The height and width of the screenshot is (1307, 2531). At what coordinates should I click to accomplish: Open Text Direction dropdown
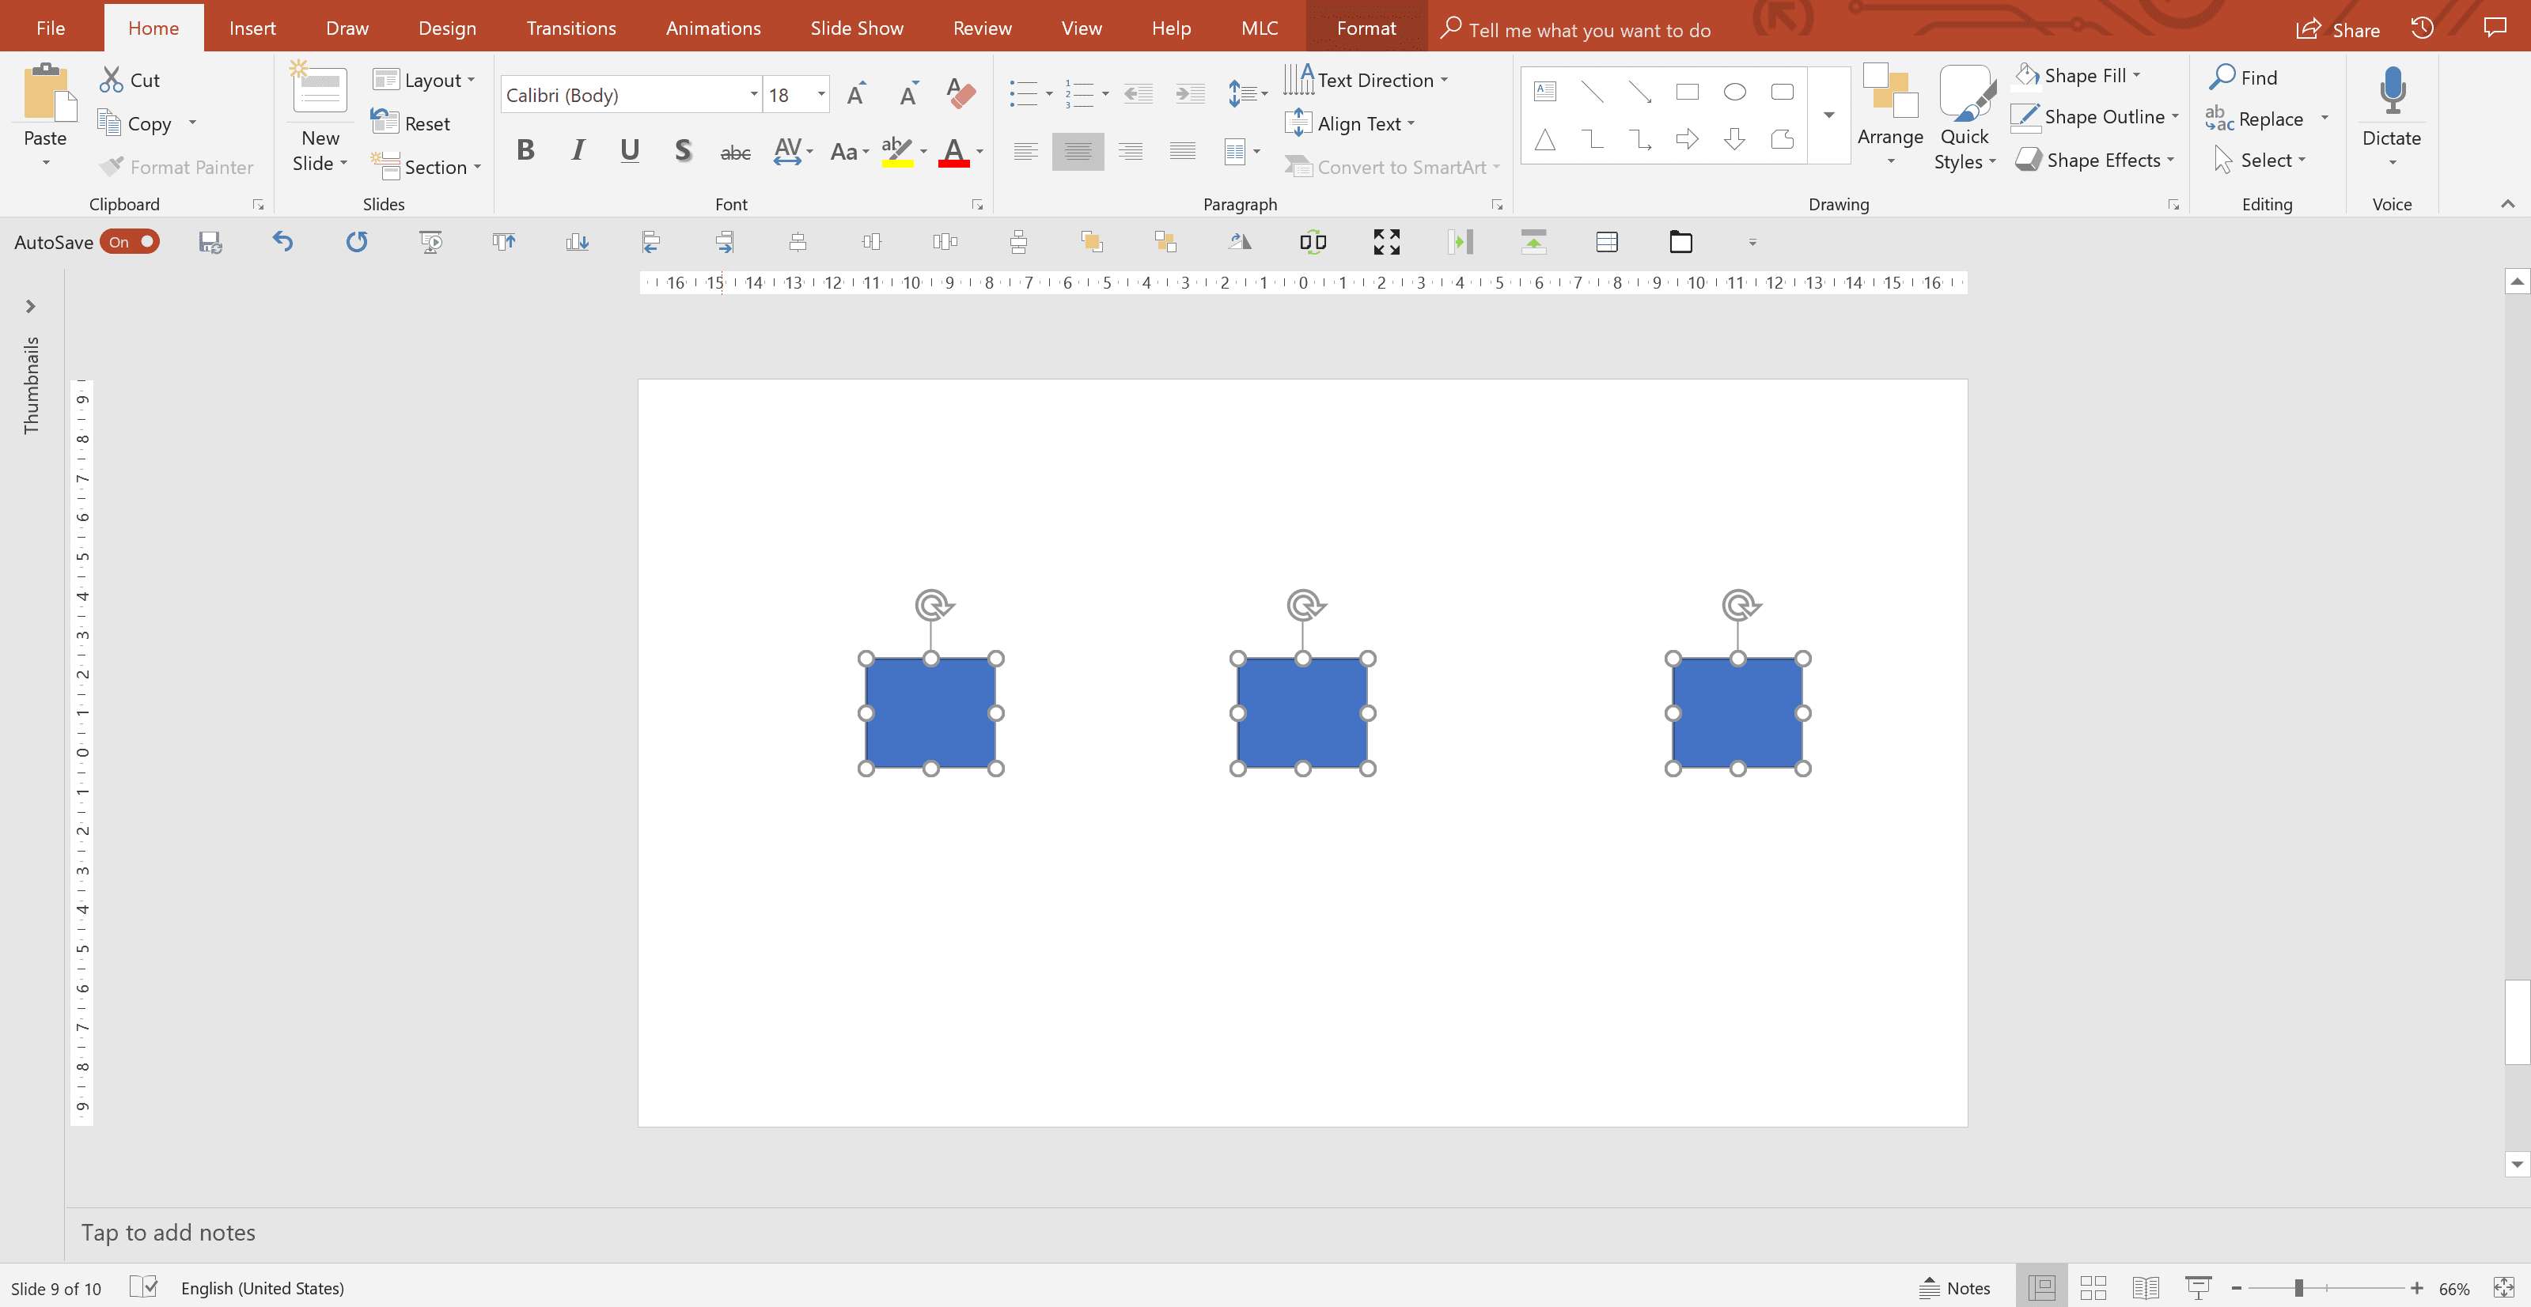tap(1366, 80)
